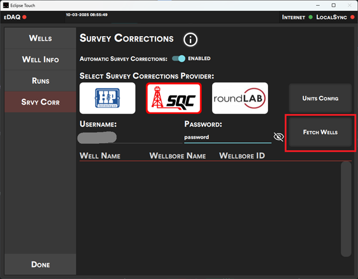Click the LocalSync red status indicator
This screenshot has height=279, width=358.
click(x=352, y=17)
